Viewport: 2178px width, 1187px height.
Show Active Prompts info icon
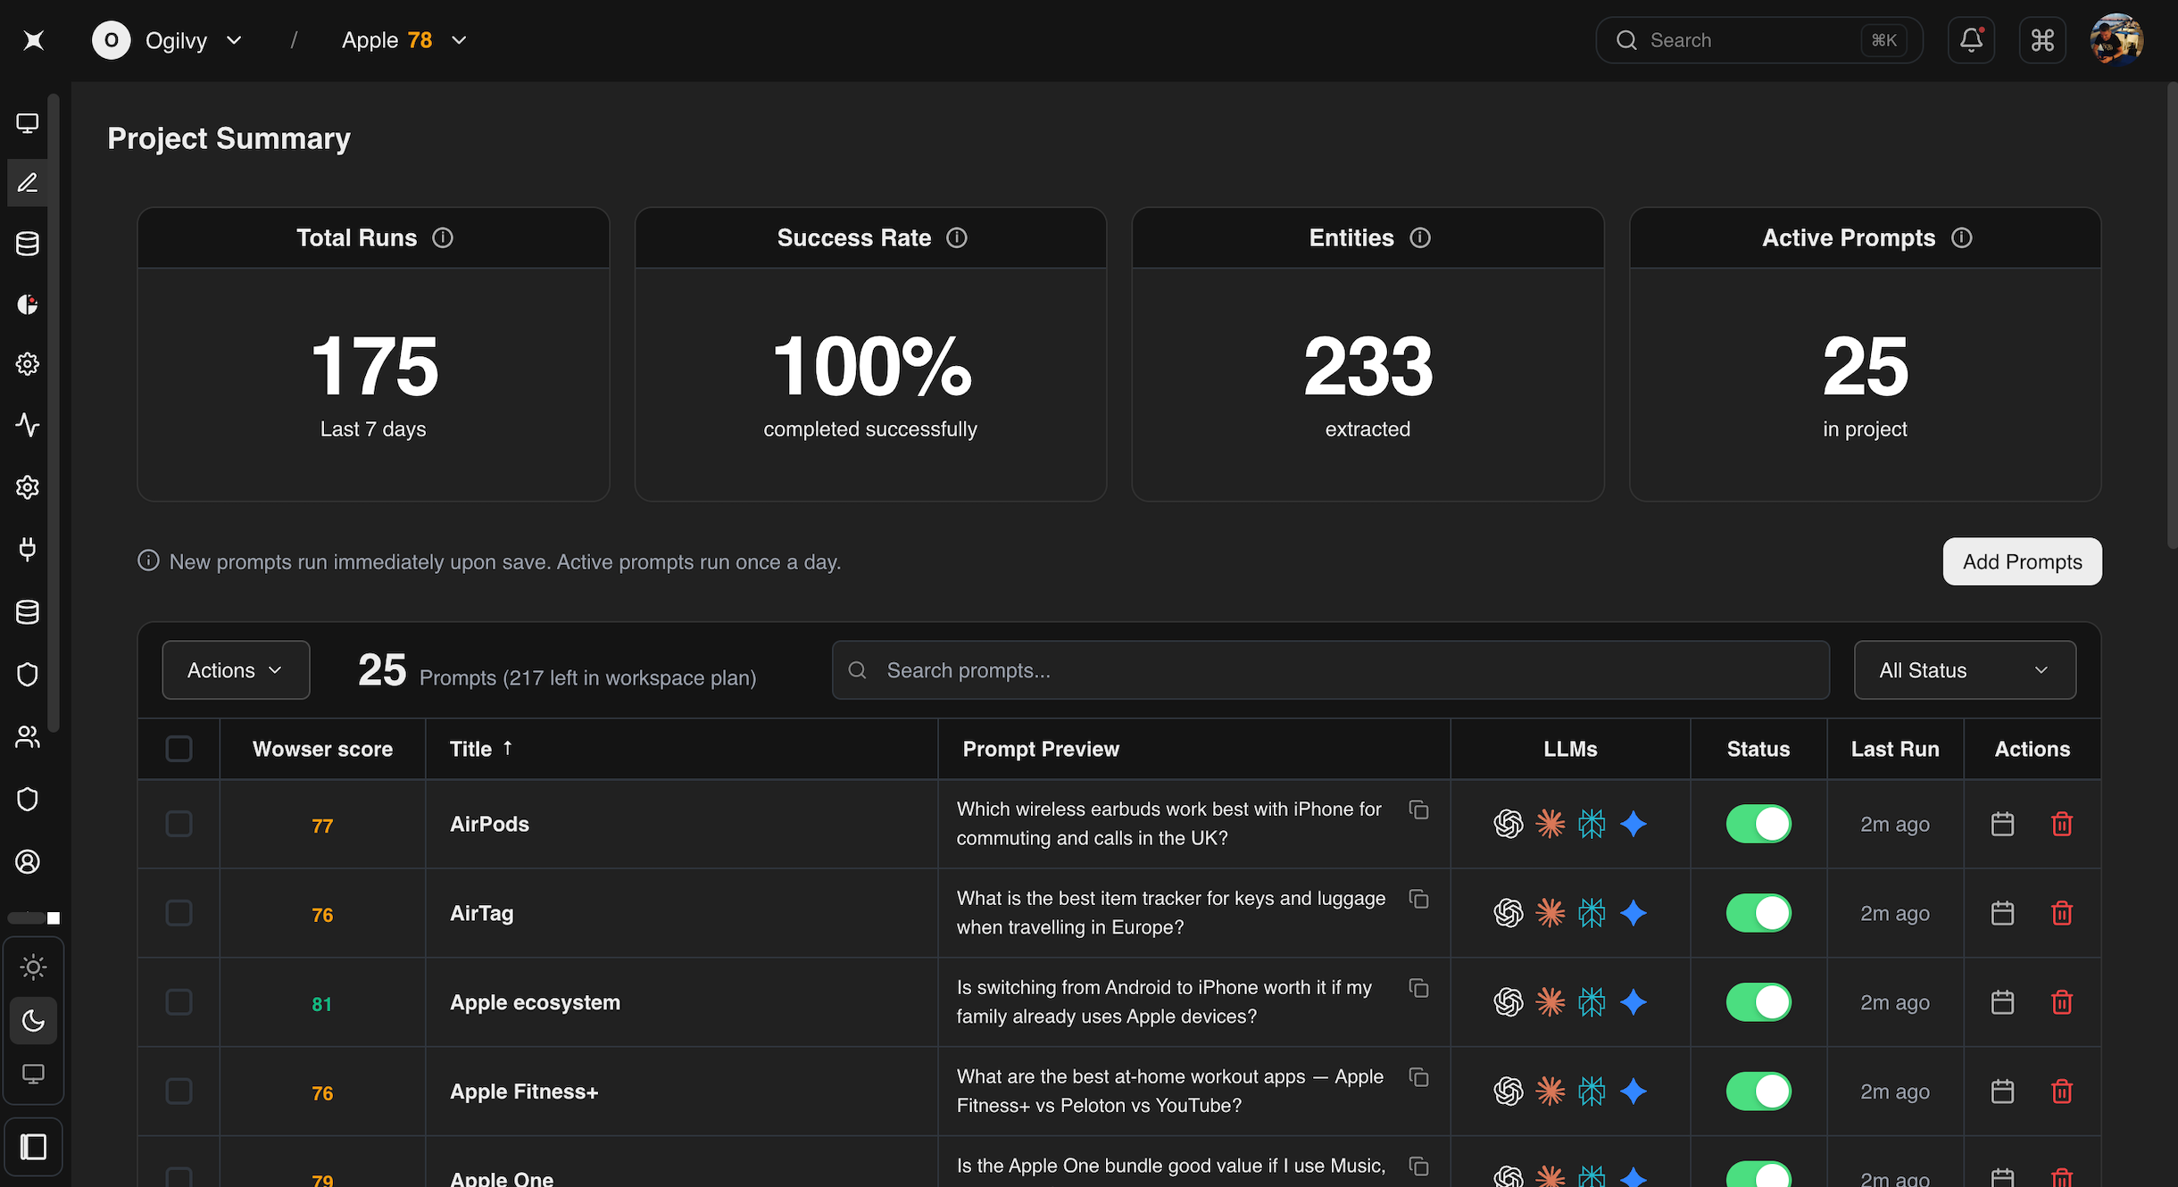(x=1962, y=237)
